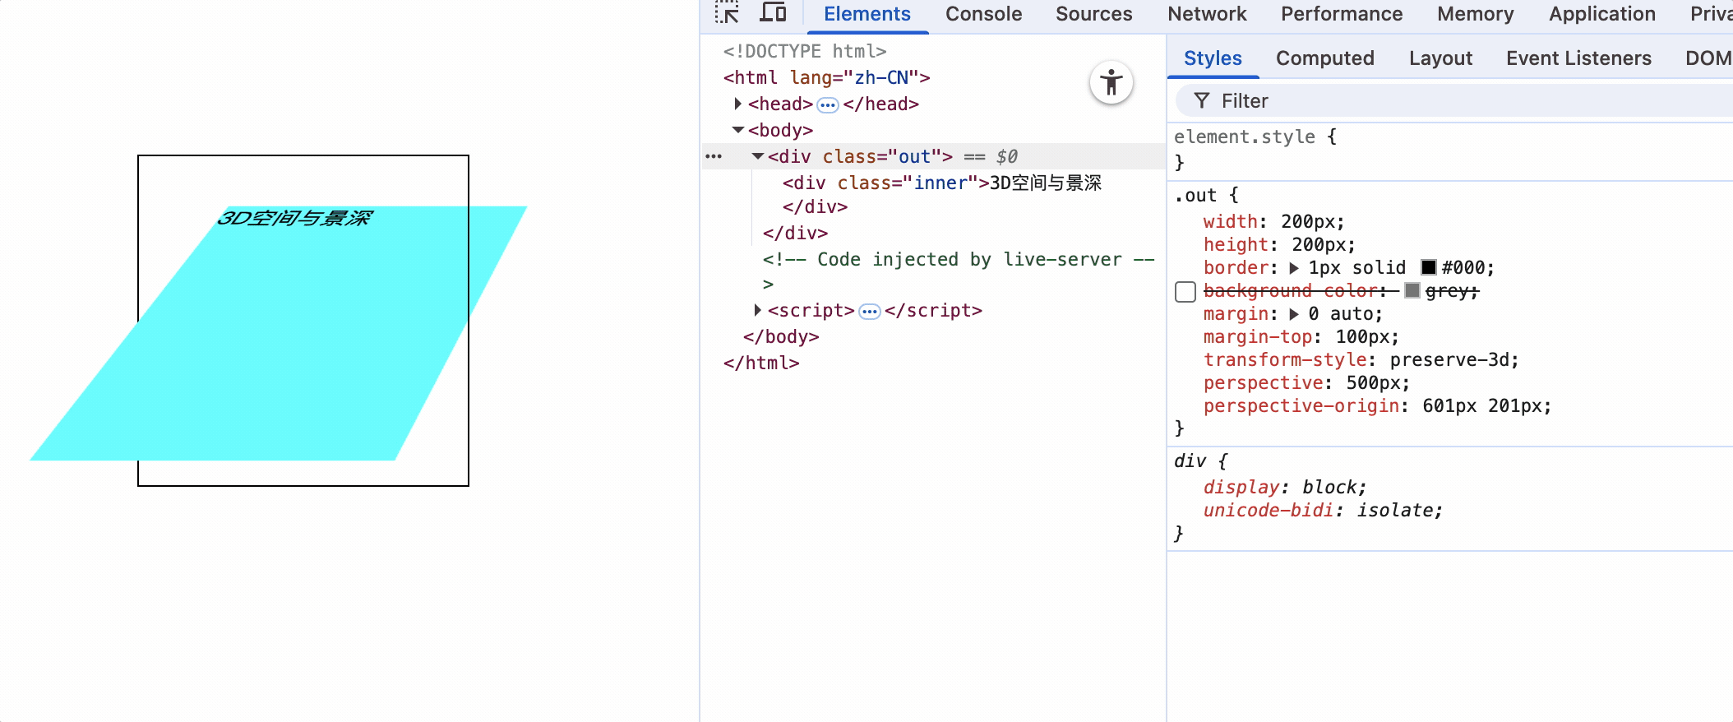Click the 3D空间与景深 text in the page
This screenshot has height=722, width=1733.
pyautogui.click(x=295, y=218)
